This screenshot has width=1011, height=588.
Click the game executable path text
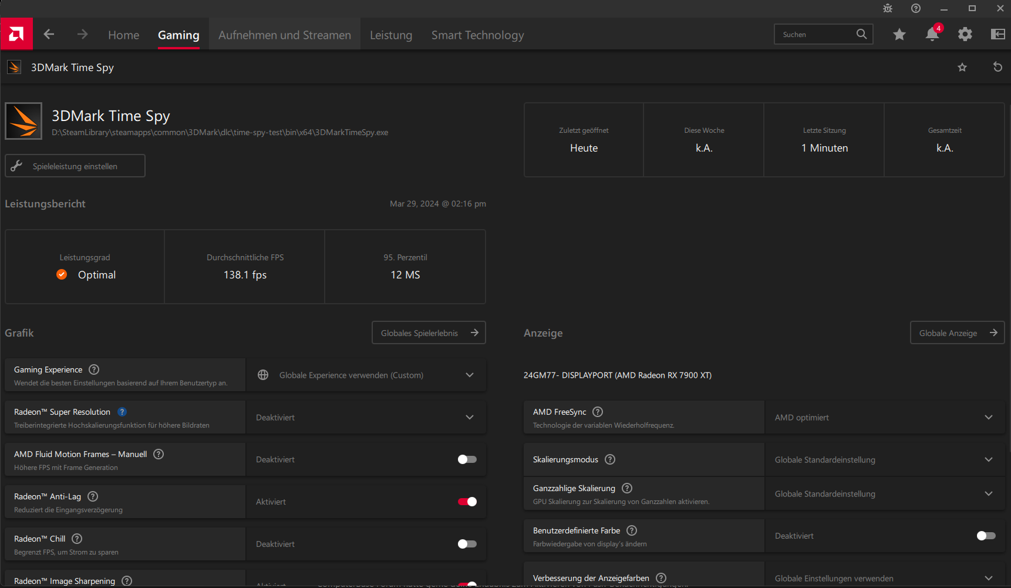tap(220, 132)
